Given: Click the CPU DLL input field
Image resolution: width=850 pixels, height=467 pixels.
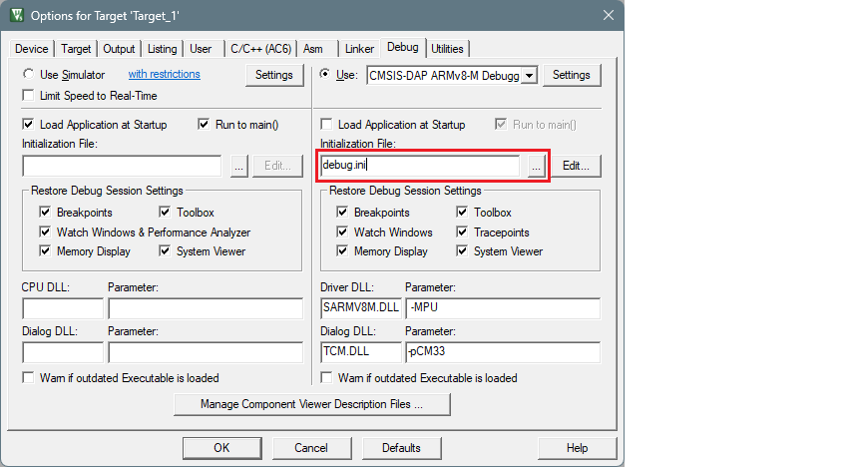Looking at the screenshot, I should tap(63, 308).
